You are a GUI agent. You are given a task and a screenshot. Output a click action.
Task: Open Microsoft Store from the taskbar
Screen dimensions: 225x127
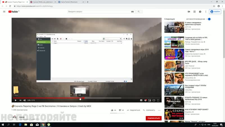click(31, 125)
